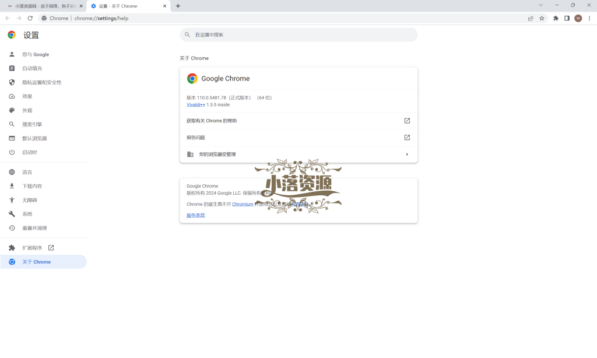
Task: Open the Chrome three-dot menu
Action: [x=589, y=18]
